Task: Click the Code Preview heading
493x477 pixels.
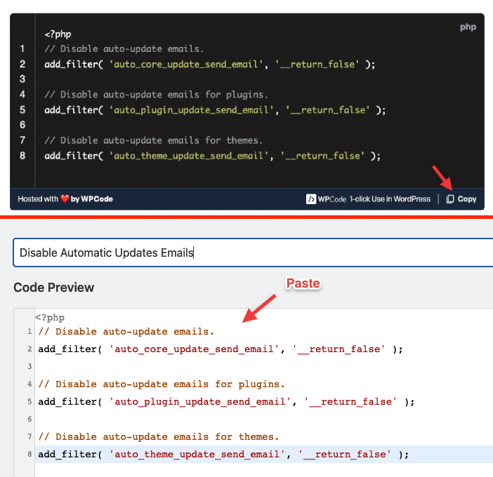Action: tap(54, 288)
